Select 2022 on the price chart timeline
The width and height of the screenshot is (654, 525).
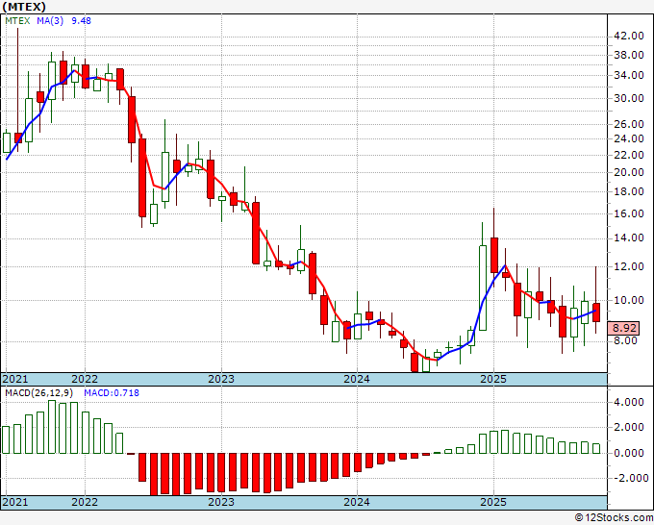[x=85, y=379]
